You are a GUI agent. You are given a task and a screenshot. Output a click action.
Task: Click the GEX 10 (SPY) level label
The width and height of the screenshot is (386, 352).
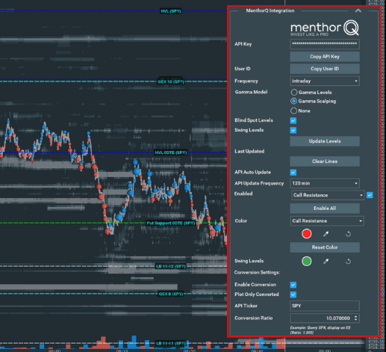point(171,81)
